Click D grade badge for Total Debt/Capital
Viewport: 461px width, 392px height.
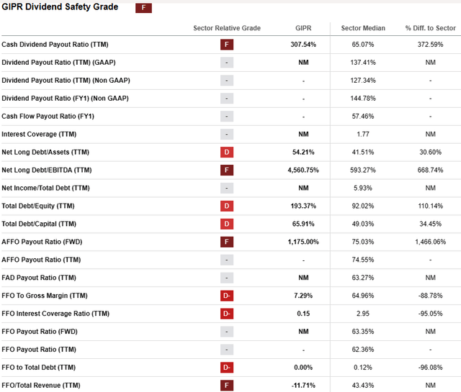click(x=227, y=224)
